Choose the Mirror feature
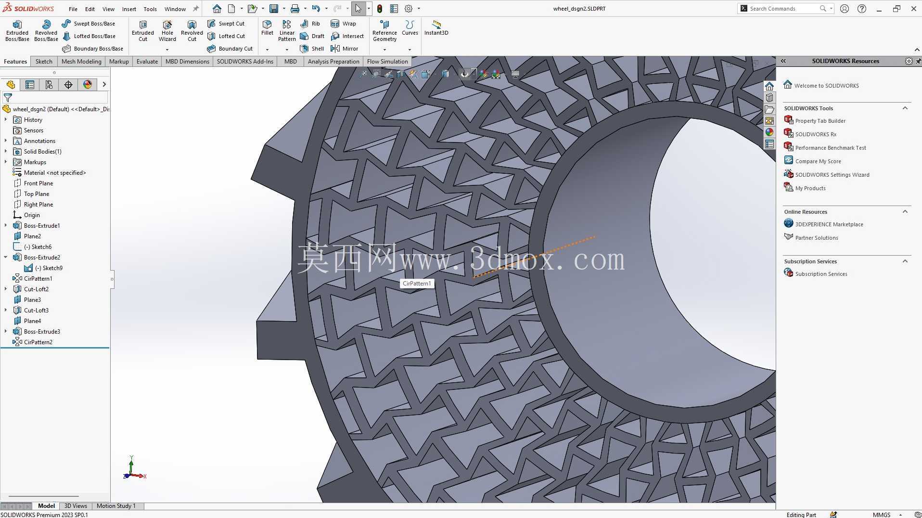 tap(344, 49)
